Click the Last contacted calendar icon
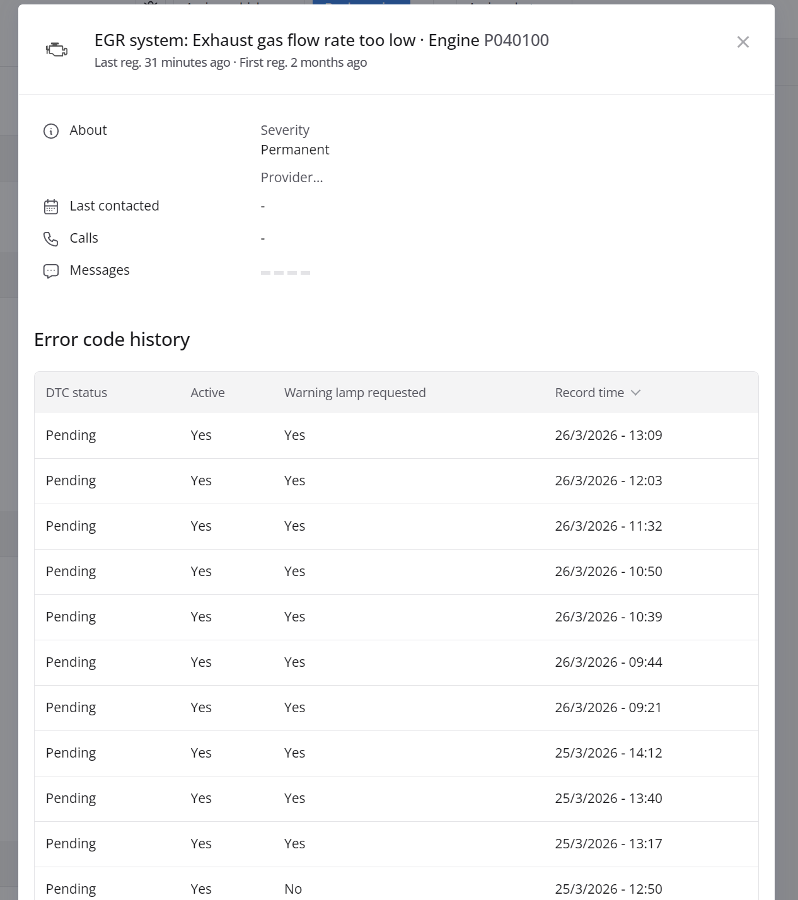Viewport: 798px width, 900px height. [x=51, y=207]
